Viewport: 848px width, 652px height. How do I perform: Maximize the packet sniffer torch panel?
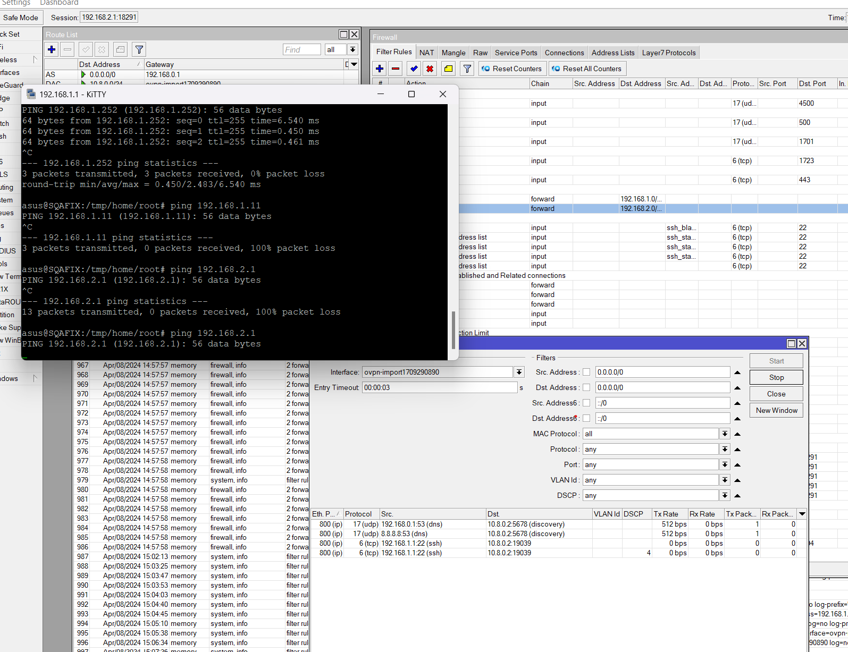[791, 344]
